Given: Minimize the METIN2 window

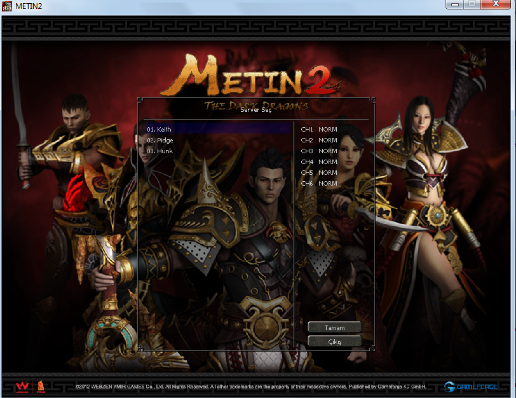Looking at the screenshot, I should (x=455, y=4).
